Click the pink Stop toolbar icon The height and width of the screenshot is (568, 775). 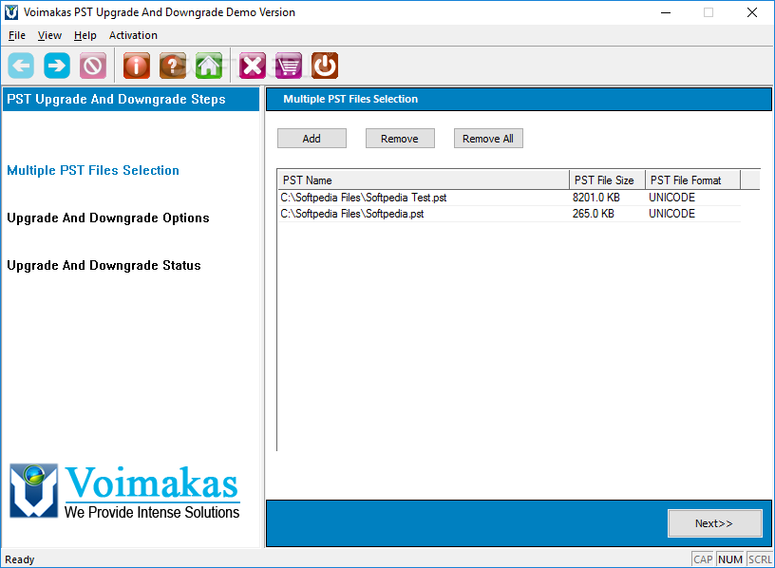(93, 66)
